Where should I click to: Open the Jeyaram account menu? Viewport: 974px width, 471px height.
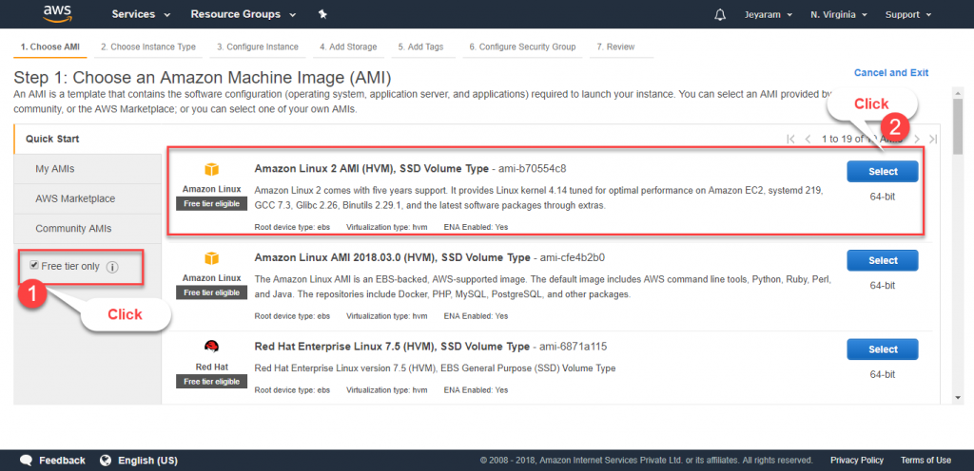(x=769, y=14)
